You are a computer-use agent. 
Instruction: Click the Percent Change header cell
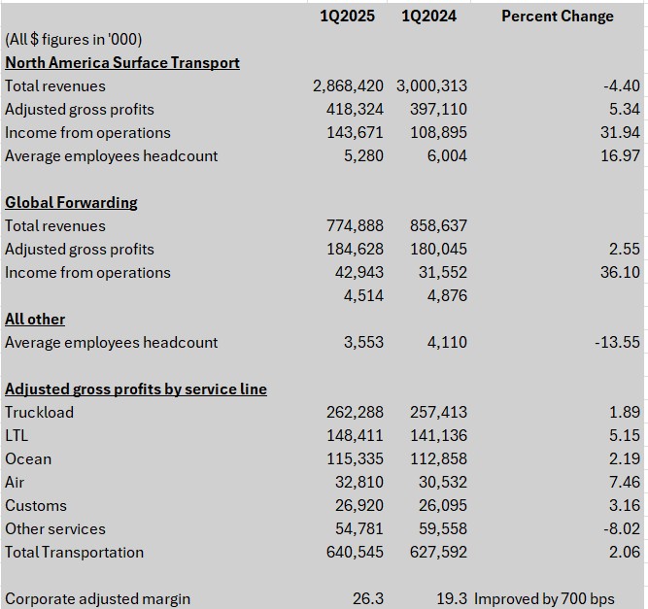558,17
